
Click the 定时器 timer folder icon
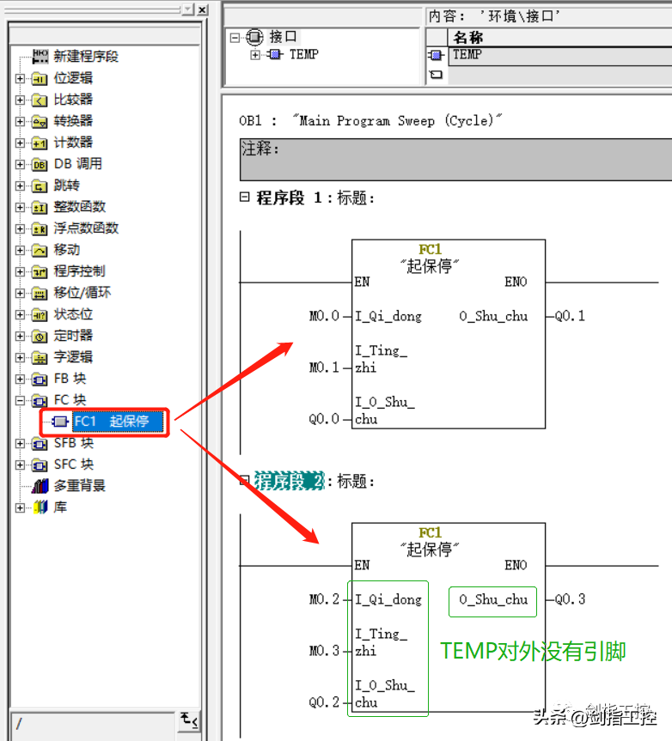click(x=40, y=336)
